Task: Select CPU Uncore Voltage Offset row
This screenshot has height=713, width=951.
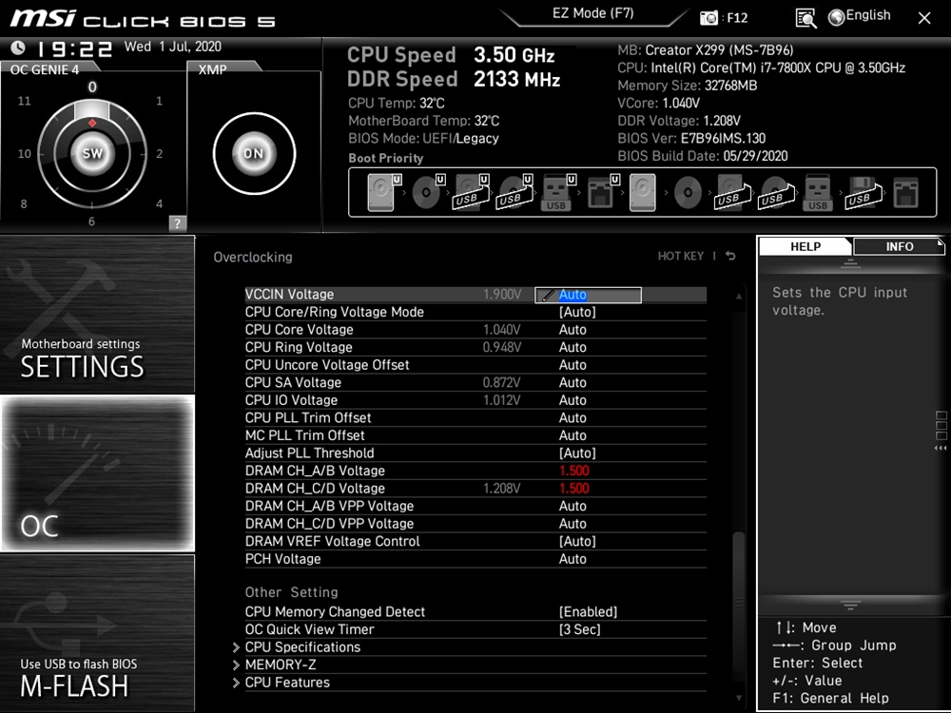Action: 475,365
